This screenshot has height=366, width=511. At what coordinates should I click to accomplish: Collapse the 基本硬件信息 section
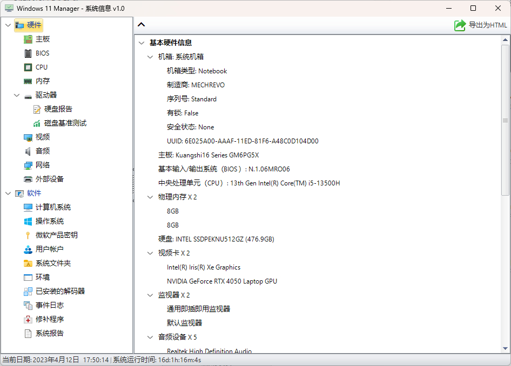coord(142,43)
